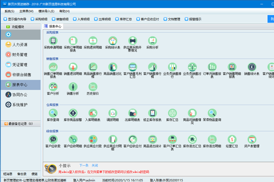Open the 销售订单明细报表 icon

coord(53,67)
